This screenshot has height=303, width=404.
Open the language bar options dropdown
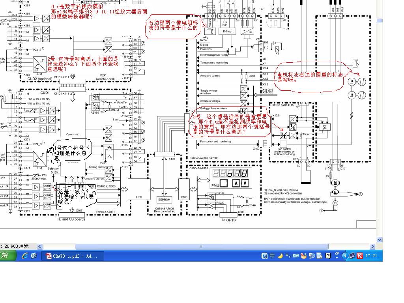(337, 256)
